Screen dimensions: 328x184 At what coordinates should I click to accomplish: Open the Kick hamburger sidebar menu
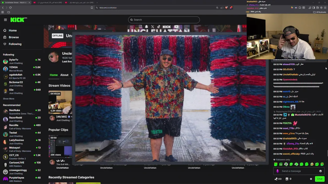coord(5,20)
